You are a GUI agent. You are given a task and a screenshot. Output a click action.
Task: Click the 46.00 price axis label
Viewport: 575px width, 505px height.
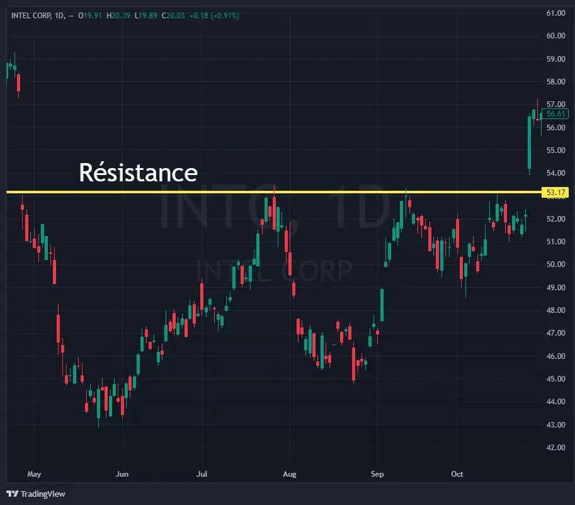[555, 356]
